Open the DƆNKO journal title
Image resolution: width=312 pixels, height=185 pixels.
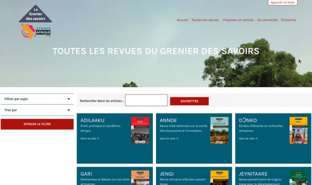click(x=248, y=120)
